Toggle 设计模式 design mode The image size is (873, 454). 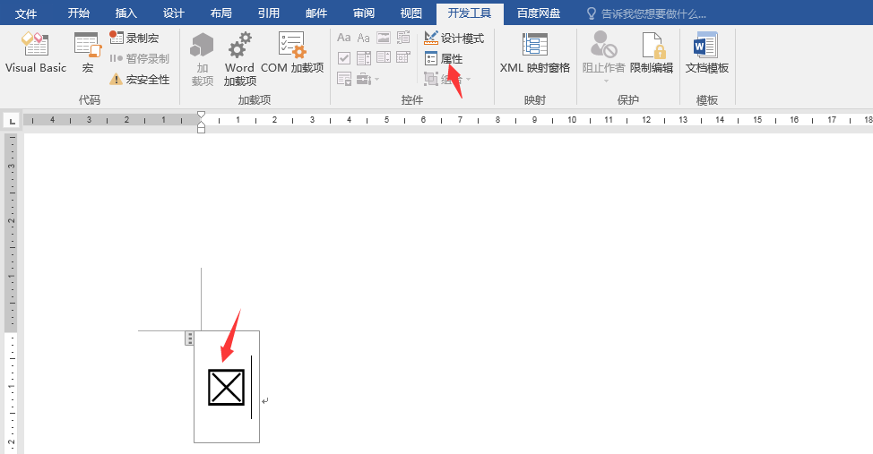click(x=454, y=38)
